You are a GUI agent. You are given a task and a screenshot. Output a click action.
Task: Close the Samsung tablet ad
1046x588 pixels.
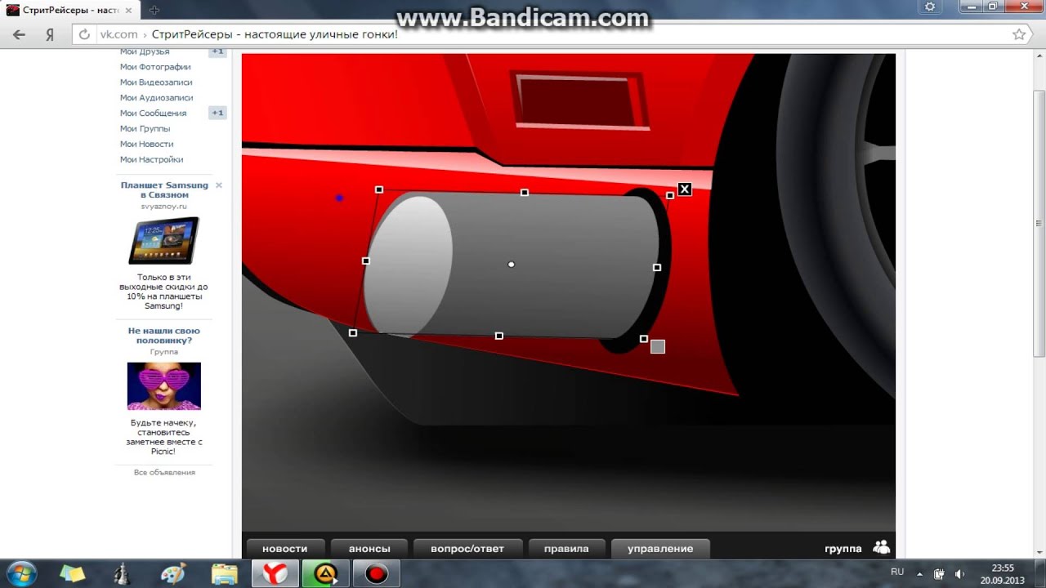click(218, 185)
